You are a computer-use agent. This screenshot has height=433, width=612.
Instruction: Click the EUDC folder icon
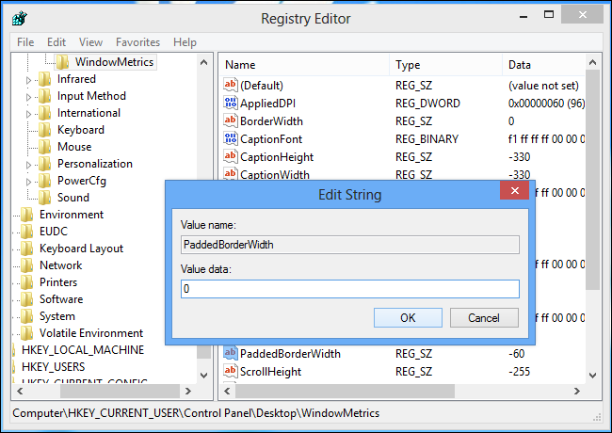point(27,232)
